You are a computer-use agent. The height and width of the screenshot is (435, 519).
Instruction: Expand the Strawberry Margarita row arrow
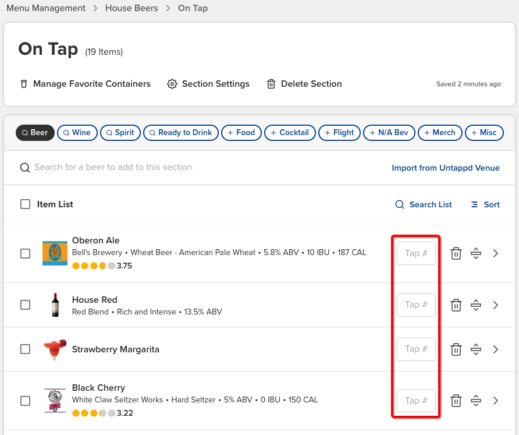496,349
